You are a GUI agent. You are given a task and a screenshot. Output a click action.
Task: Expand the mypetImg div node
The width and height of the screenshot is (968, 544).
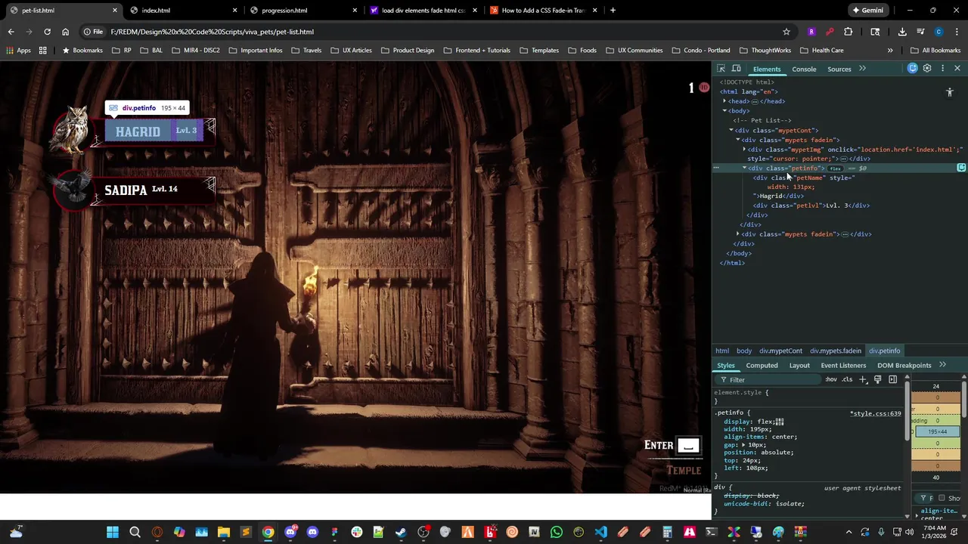744,150
